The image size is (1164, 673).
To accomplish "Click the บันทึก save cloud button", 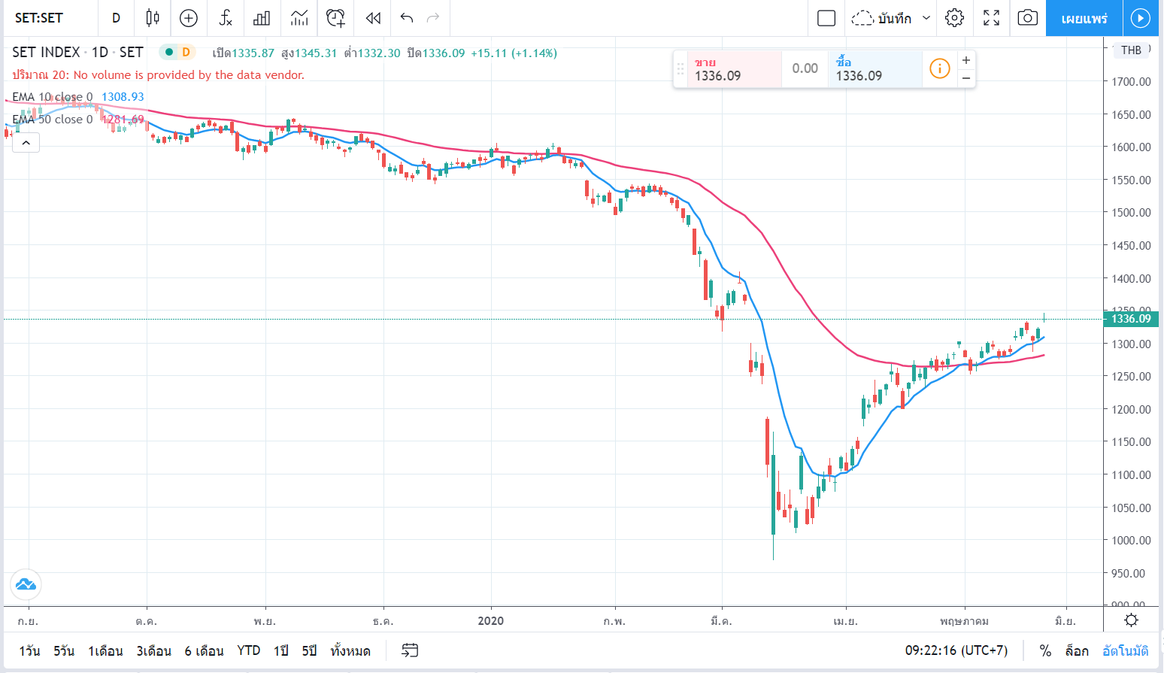I will coord(881,18).
